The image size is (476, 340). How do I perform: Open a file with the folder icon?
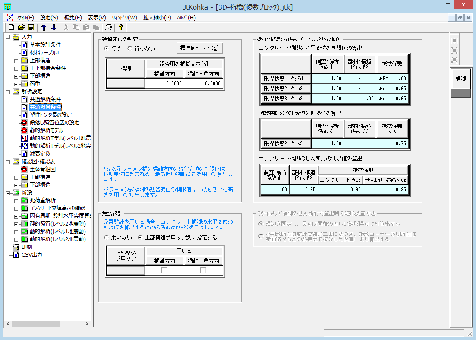point(21,27)
